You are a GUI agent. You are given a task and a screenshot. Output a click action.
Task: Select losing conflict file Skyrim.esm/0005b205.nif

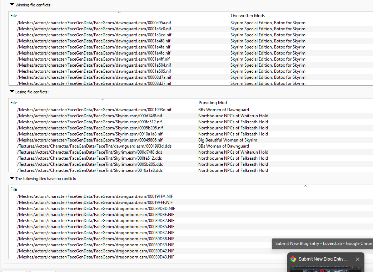click(90, 128)
